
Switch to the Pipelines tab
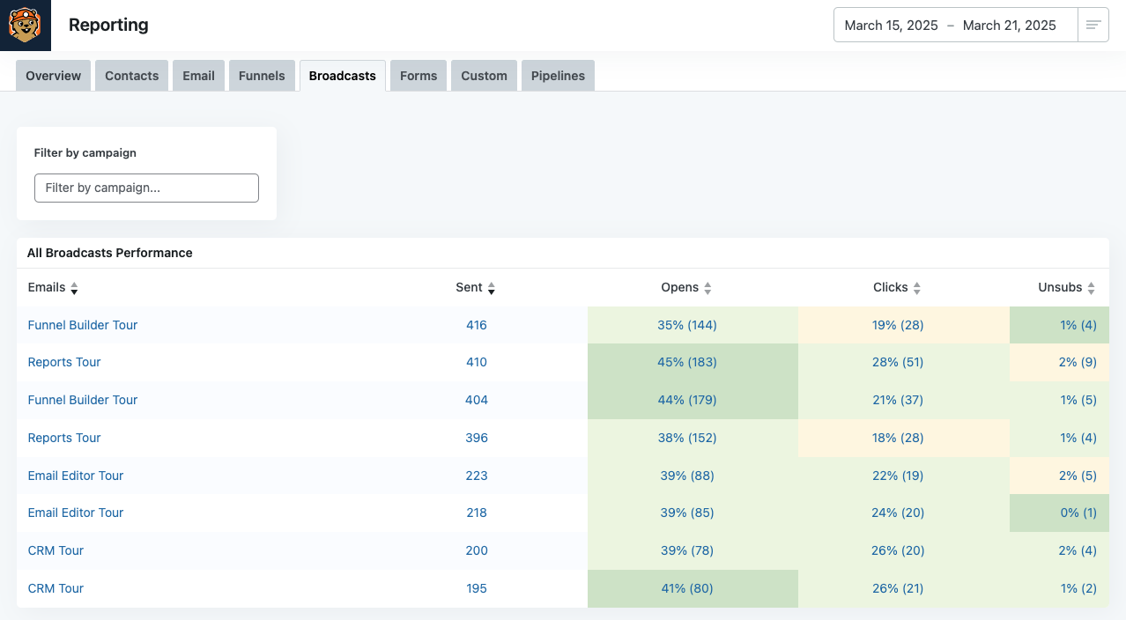558,76
